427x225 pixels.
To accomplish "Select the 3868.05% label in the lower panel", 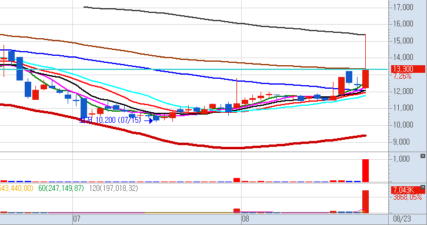I will (x=408, y=197).
